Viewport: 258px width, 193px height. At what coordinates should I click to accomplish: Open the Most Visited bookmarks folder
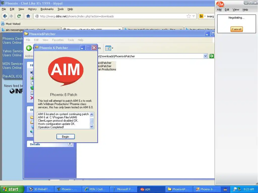[x=11, y=24]
